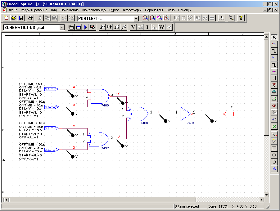Select the 7404 inverter symbol

(186, 114)
